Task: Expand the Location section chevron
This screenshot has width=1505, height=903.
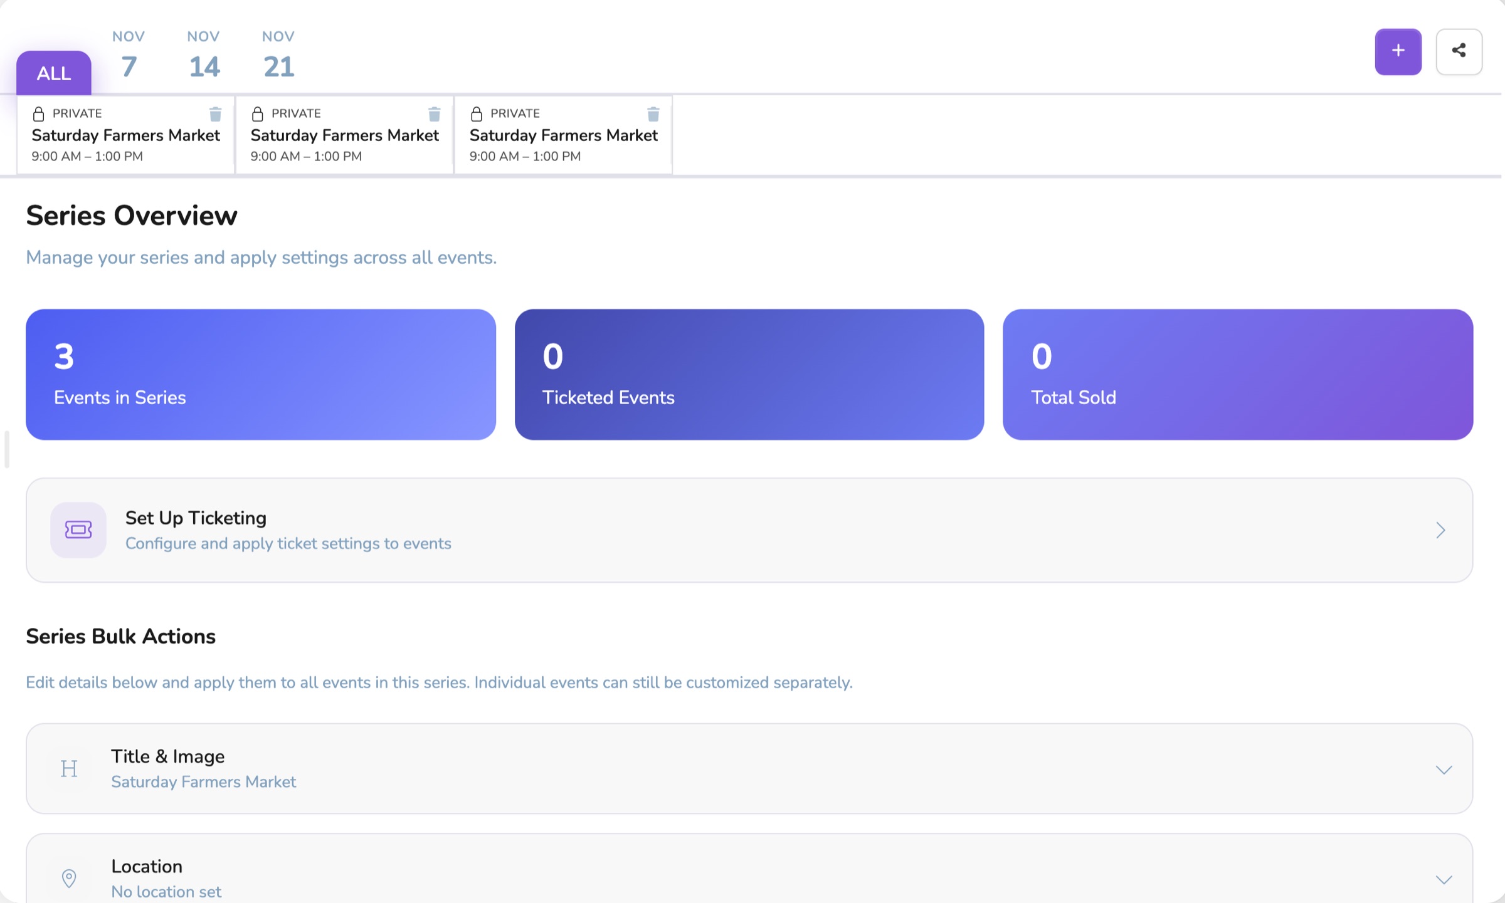Action: (x=1444, y=879)
